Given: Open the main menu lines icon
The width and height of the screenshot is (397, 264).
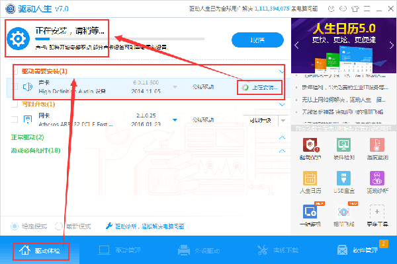Looking at the screenshot, I should pyautogui.click(x=367, y=9).
